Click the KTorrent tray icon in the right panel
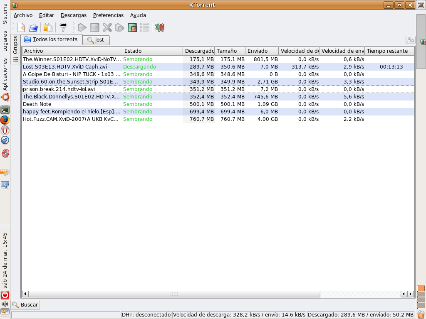This screenshot has height=319, width=426. click(x=423, y=42)
